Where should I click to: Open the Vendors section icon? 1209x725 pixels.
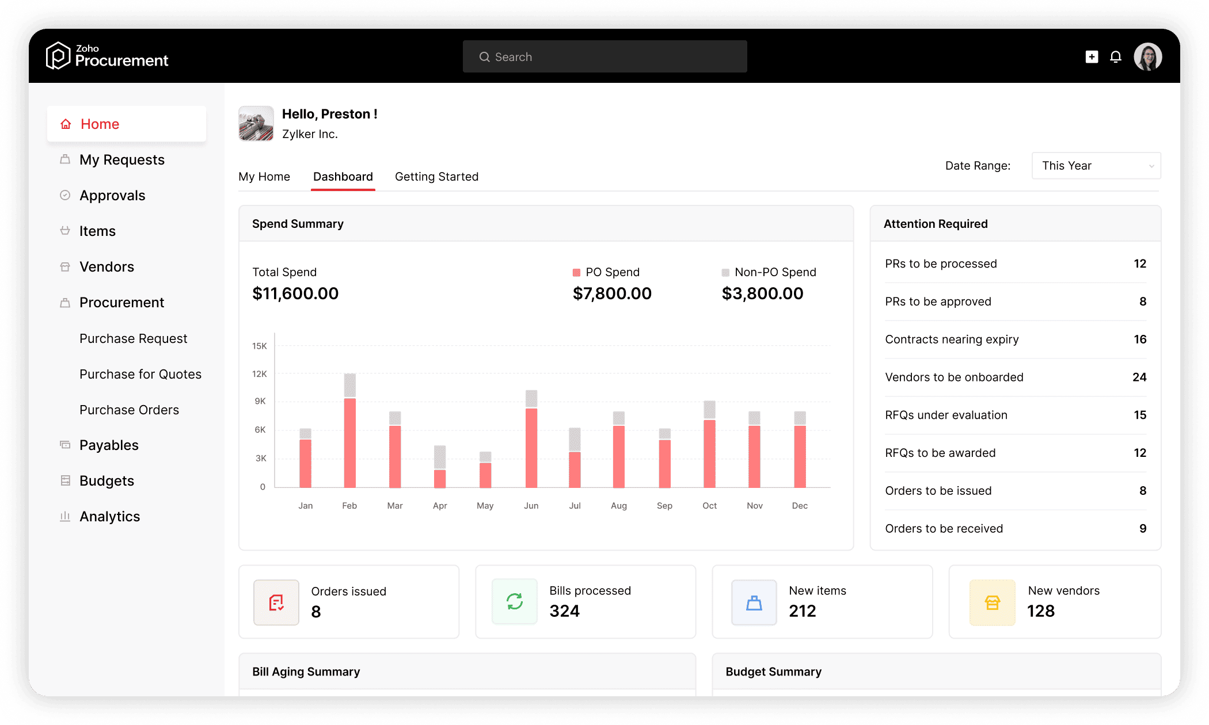[65, 266]
